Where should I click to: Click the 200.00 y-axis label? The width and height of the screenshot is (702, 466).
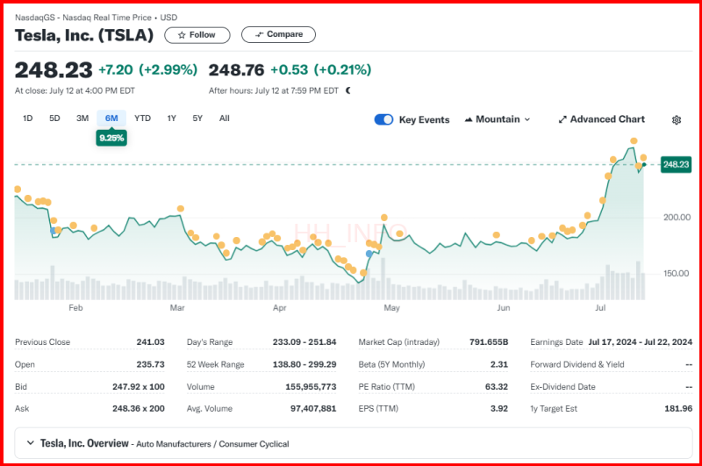677,218
